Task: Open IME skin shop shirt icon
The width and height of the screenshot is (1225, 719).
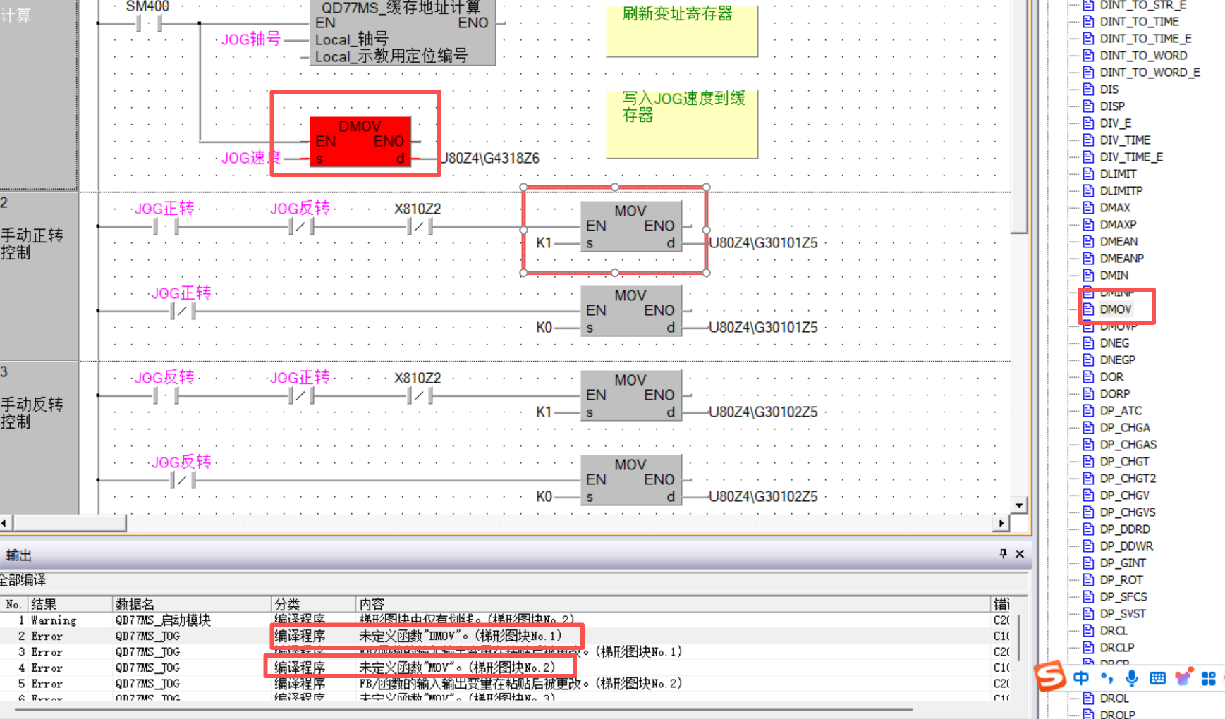Action: (x=1183, y=678)
